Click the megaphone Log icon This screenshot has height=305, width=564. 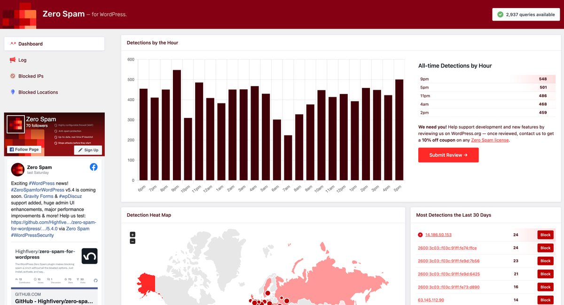(12, 60)
